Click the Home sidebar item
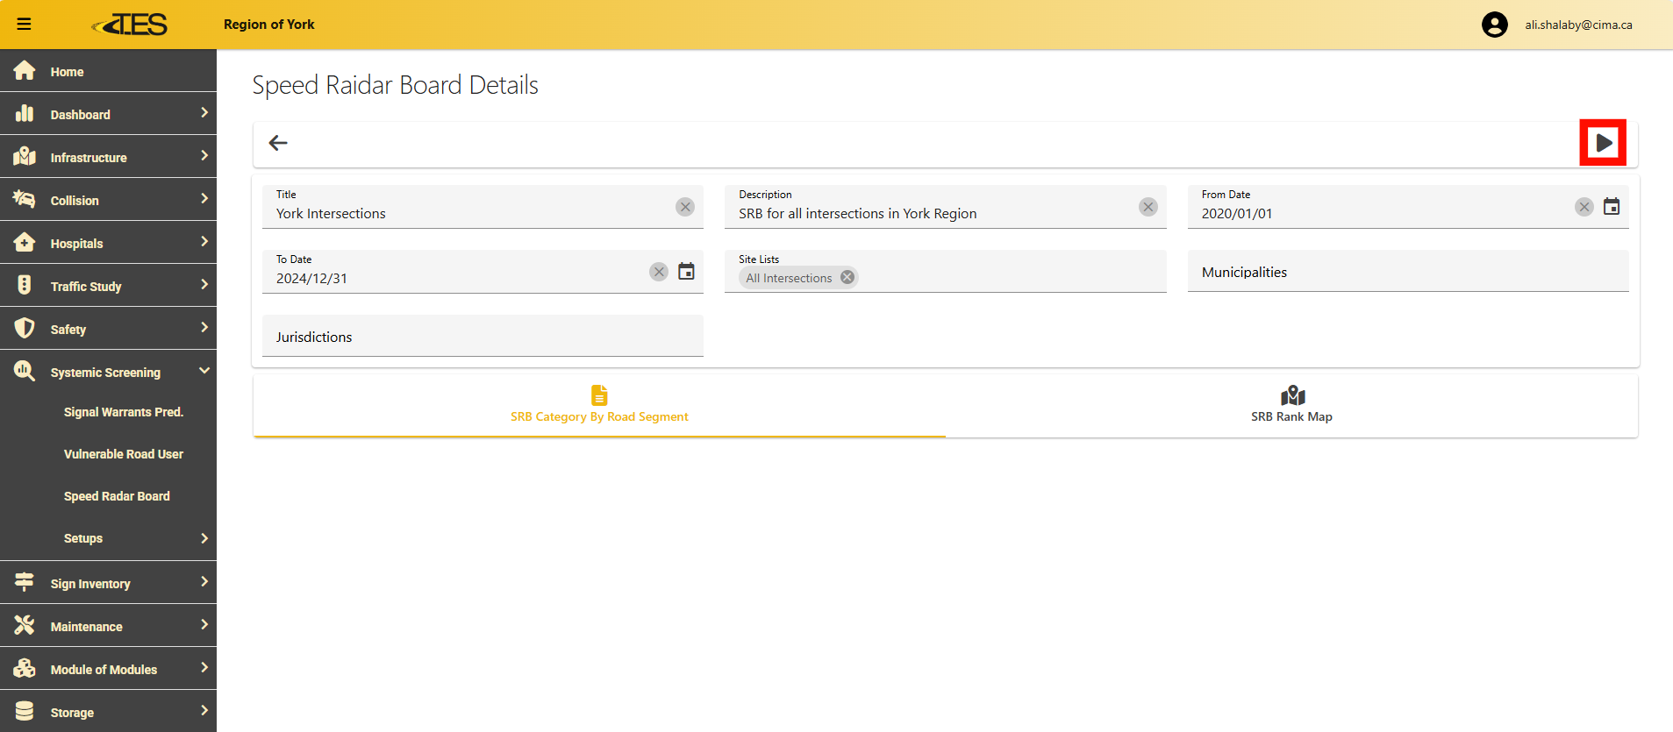 pyautogui.click(x=67, y=72)
